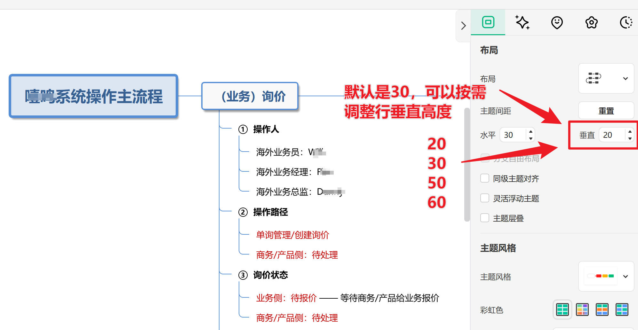The height and width of the screenshot is (330, 638).
Task: Collapse the right sidebar with arrow
Action: coord(463,26)
